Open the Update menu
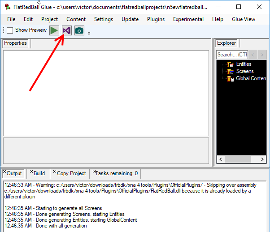Image resolution: width=270 pixels, height=232 pixels. [x=130, y=19]
